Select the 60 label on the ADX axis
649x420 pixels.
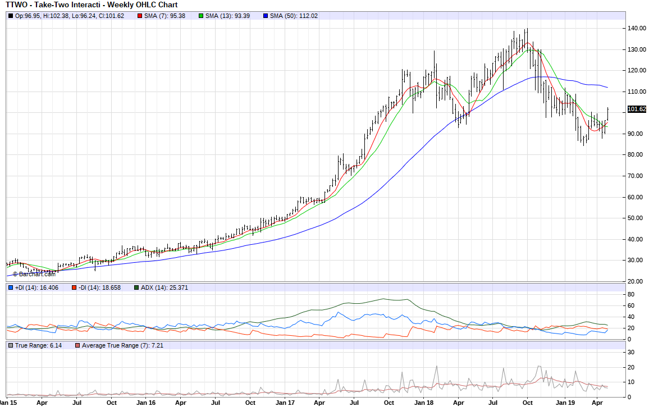click(x=631, y=306)
